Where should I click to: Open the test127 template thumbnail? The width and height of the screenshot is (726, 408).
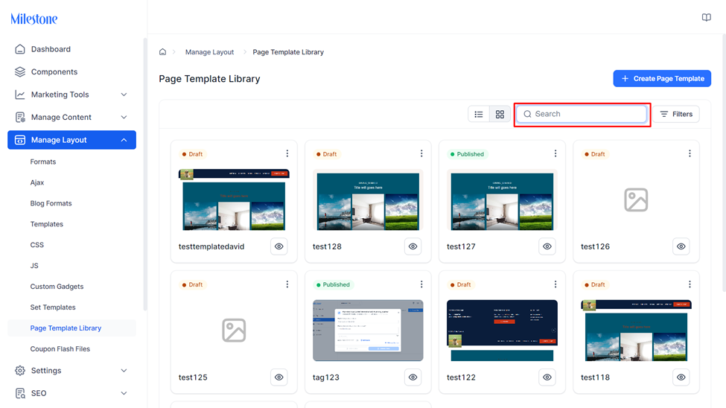(502, 200)
